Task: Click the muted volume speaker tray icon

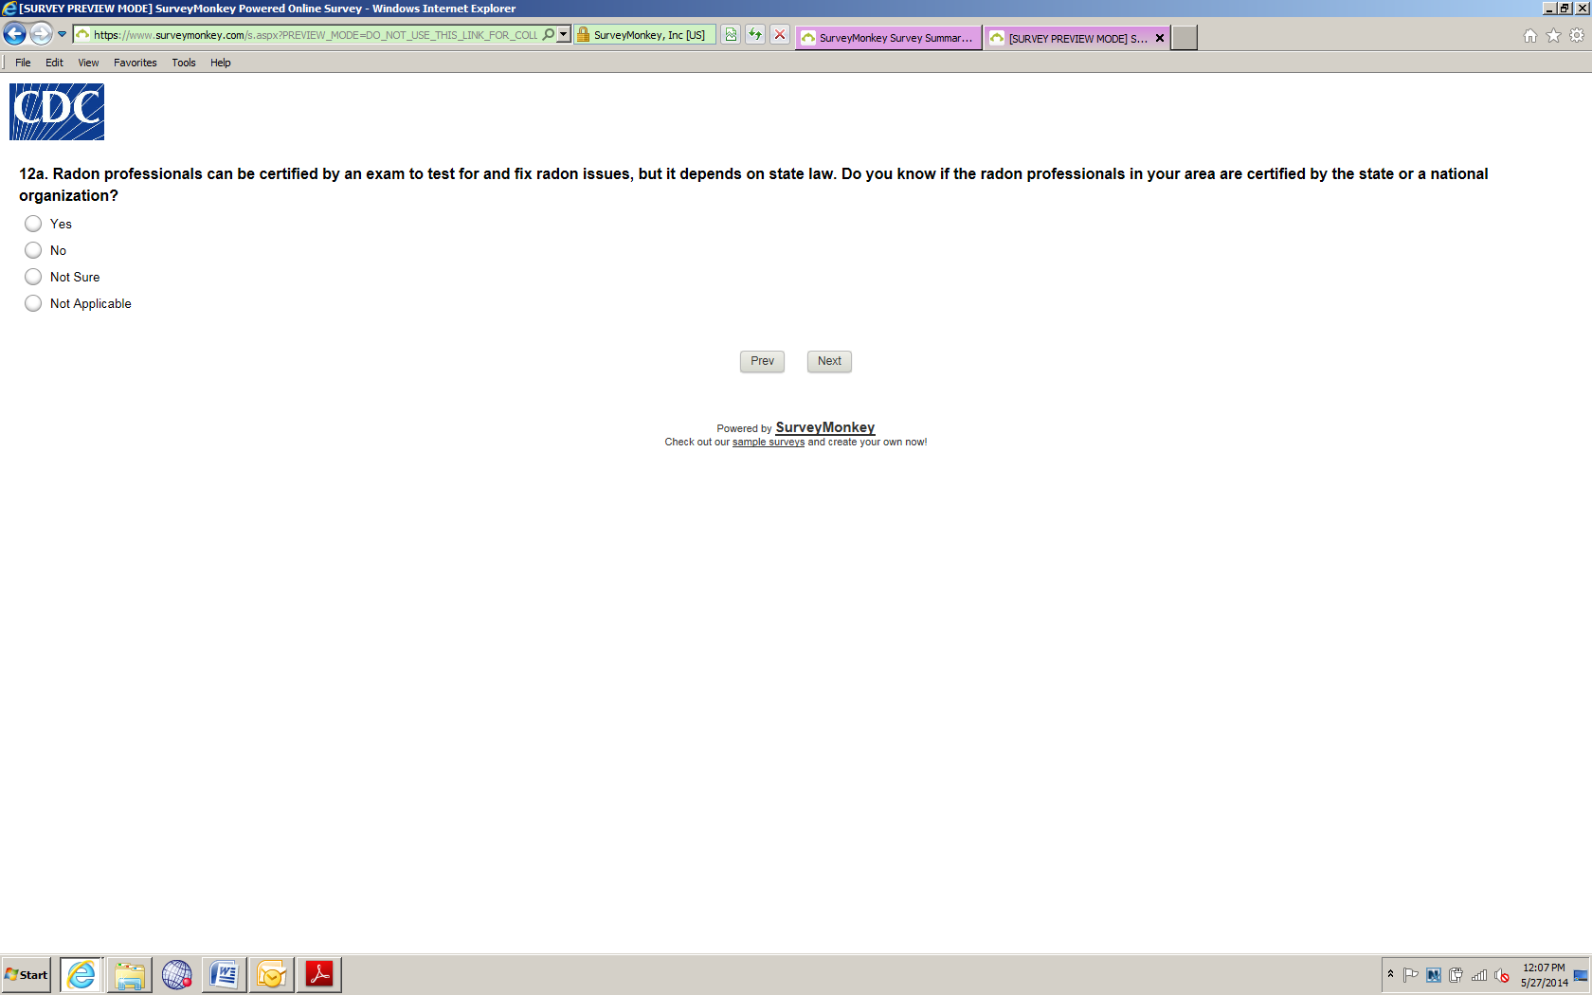Action: tap(1502, 975)
